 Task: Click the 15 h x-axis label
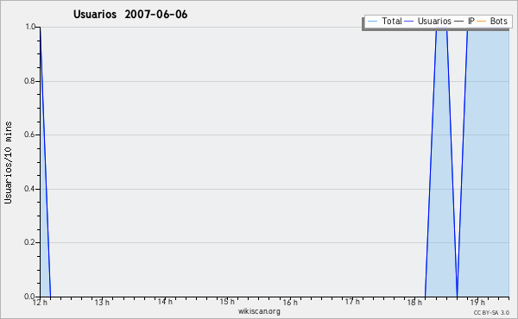point(227,302)
